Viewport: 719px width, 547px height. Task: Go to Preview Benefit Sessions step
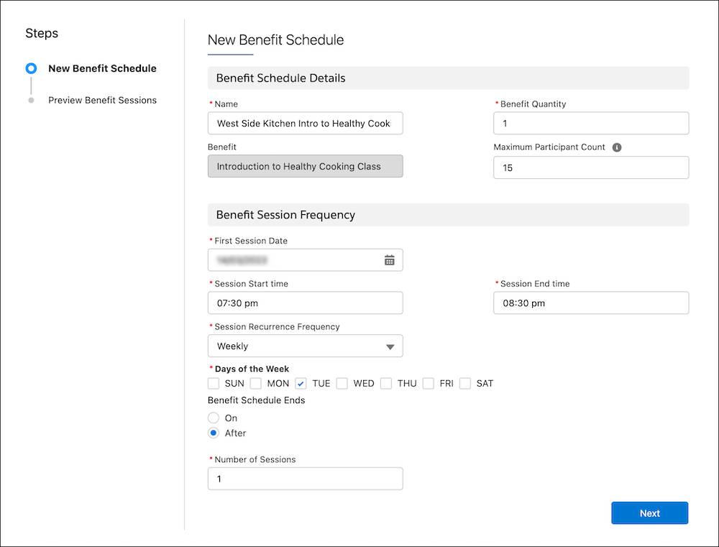[x=102, y=101]
